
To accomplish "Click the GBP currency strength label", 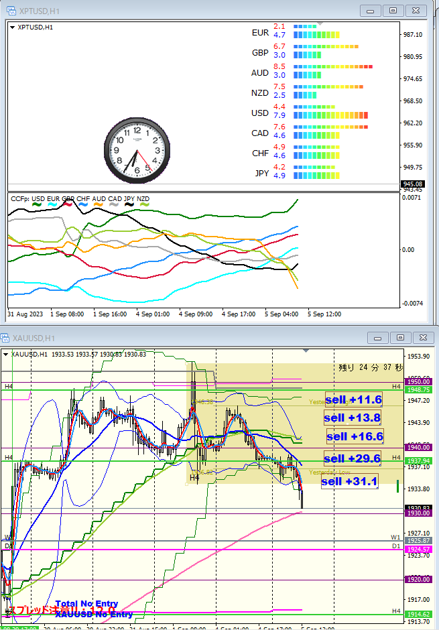I will (260, 53).
